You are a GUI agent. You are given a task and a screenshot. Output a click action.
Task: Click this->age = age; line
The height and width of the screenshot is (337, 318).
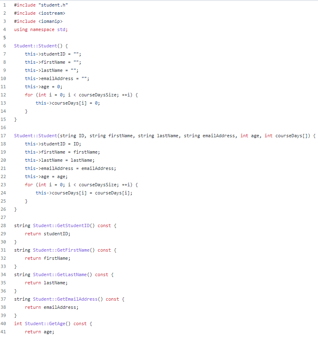[46, 176]
